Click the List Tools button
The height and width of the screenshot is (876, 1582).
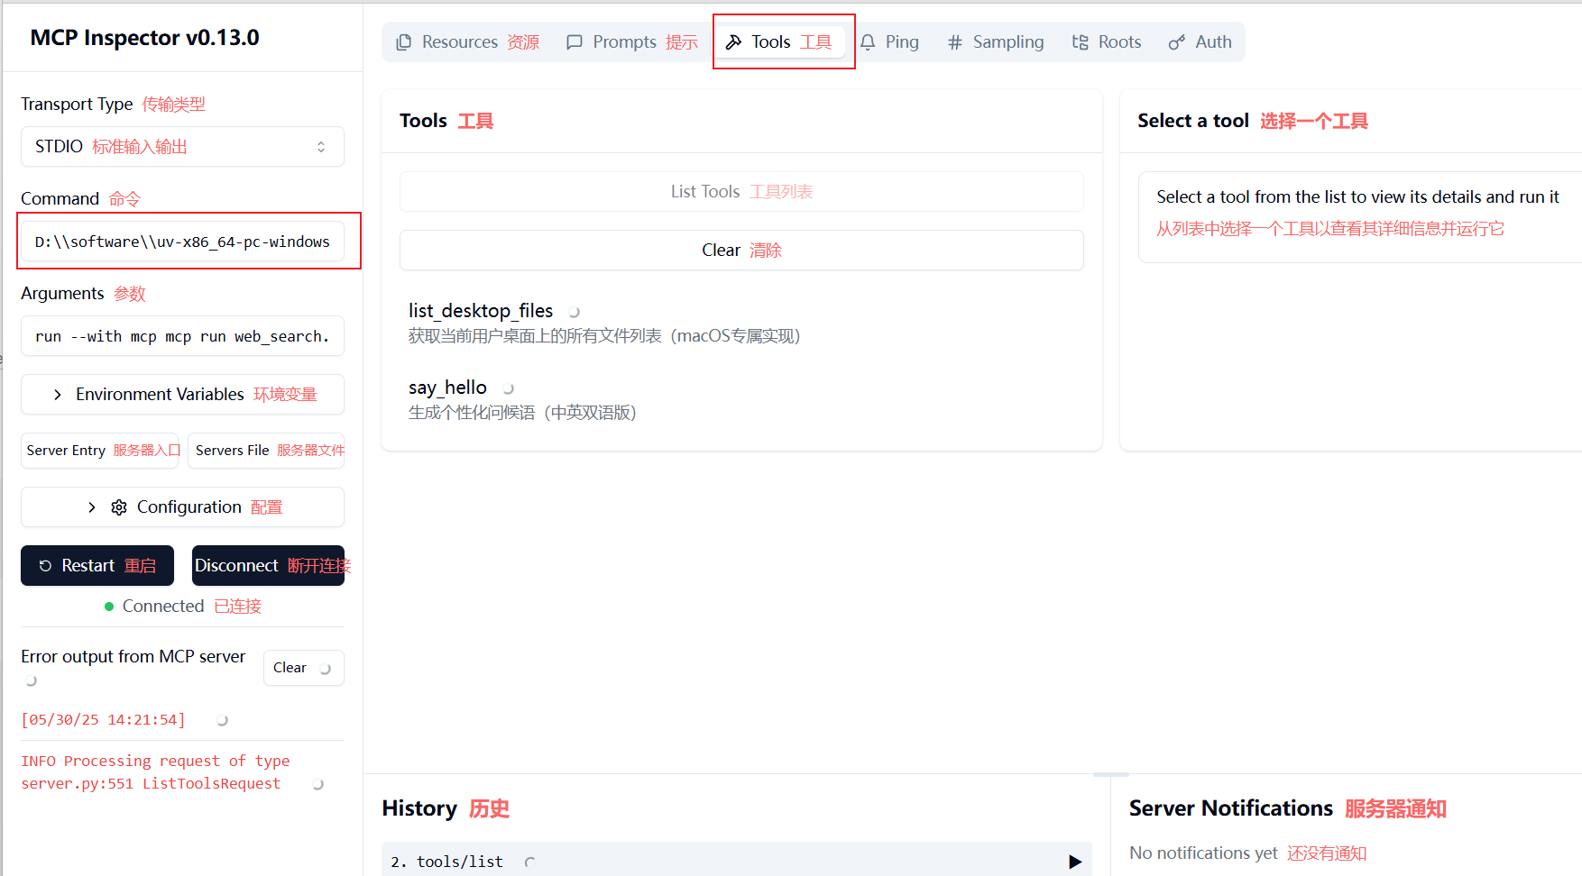tap(741, 192)
